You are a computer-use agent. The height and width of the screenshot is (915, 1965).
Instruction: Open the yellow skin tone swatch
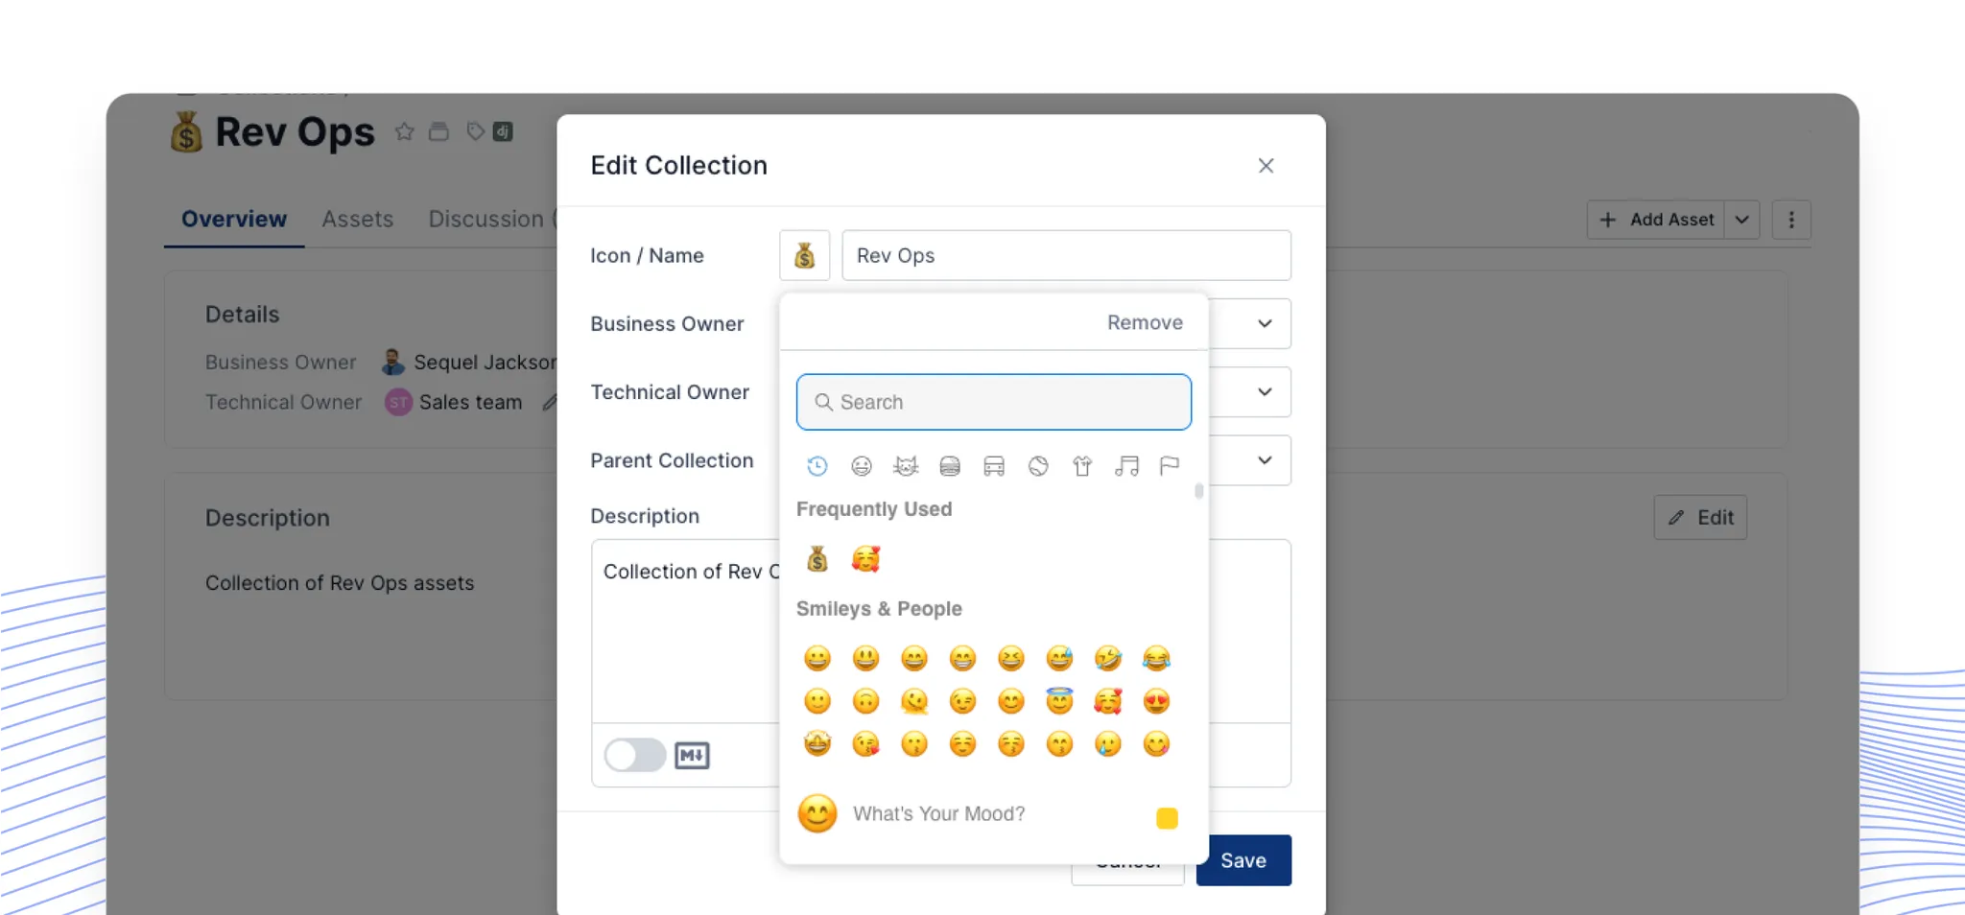click(1167, 818)
